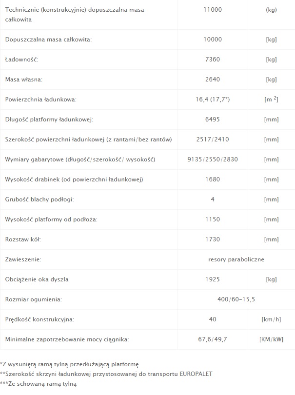Viewport: 295px width, 395px height.
Task: Select the 16,4 (17,7*) area value
Action: (213, 99)
